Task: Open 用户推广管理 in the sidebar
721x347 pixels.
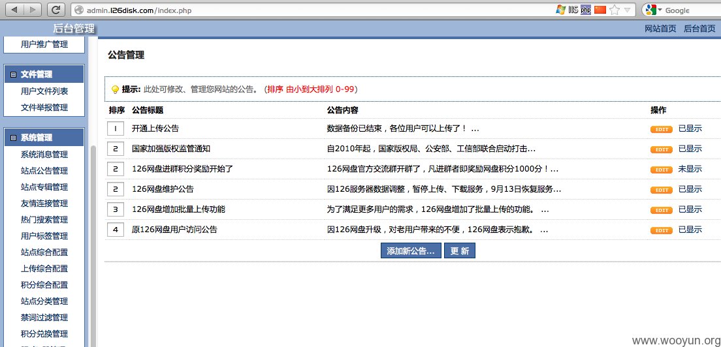Action: tap(44, 44)
